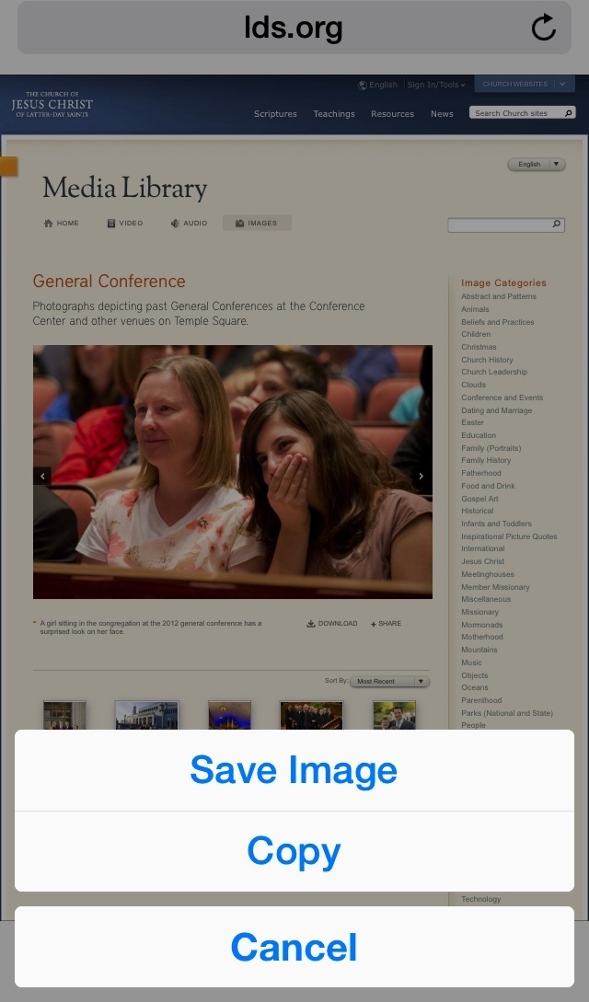589x1002 pixels.
Task: Click the Media Library search magnifier icon
Action: tap(557, 225)
